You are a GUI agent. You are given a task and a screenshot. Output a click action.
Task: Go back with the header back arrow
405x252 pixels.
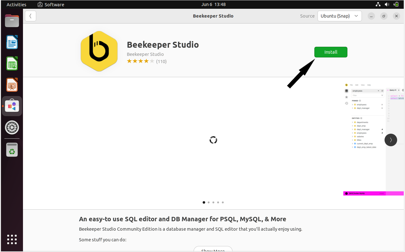31,16
